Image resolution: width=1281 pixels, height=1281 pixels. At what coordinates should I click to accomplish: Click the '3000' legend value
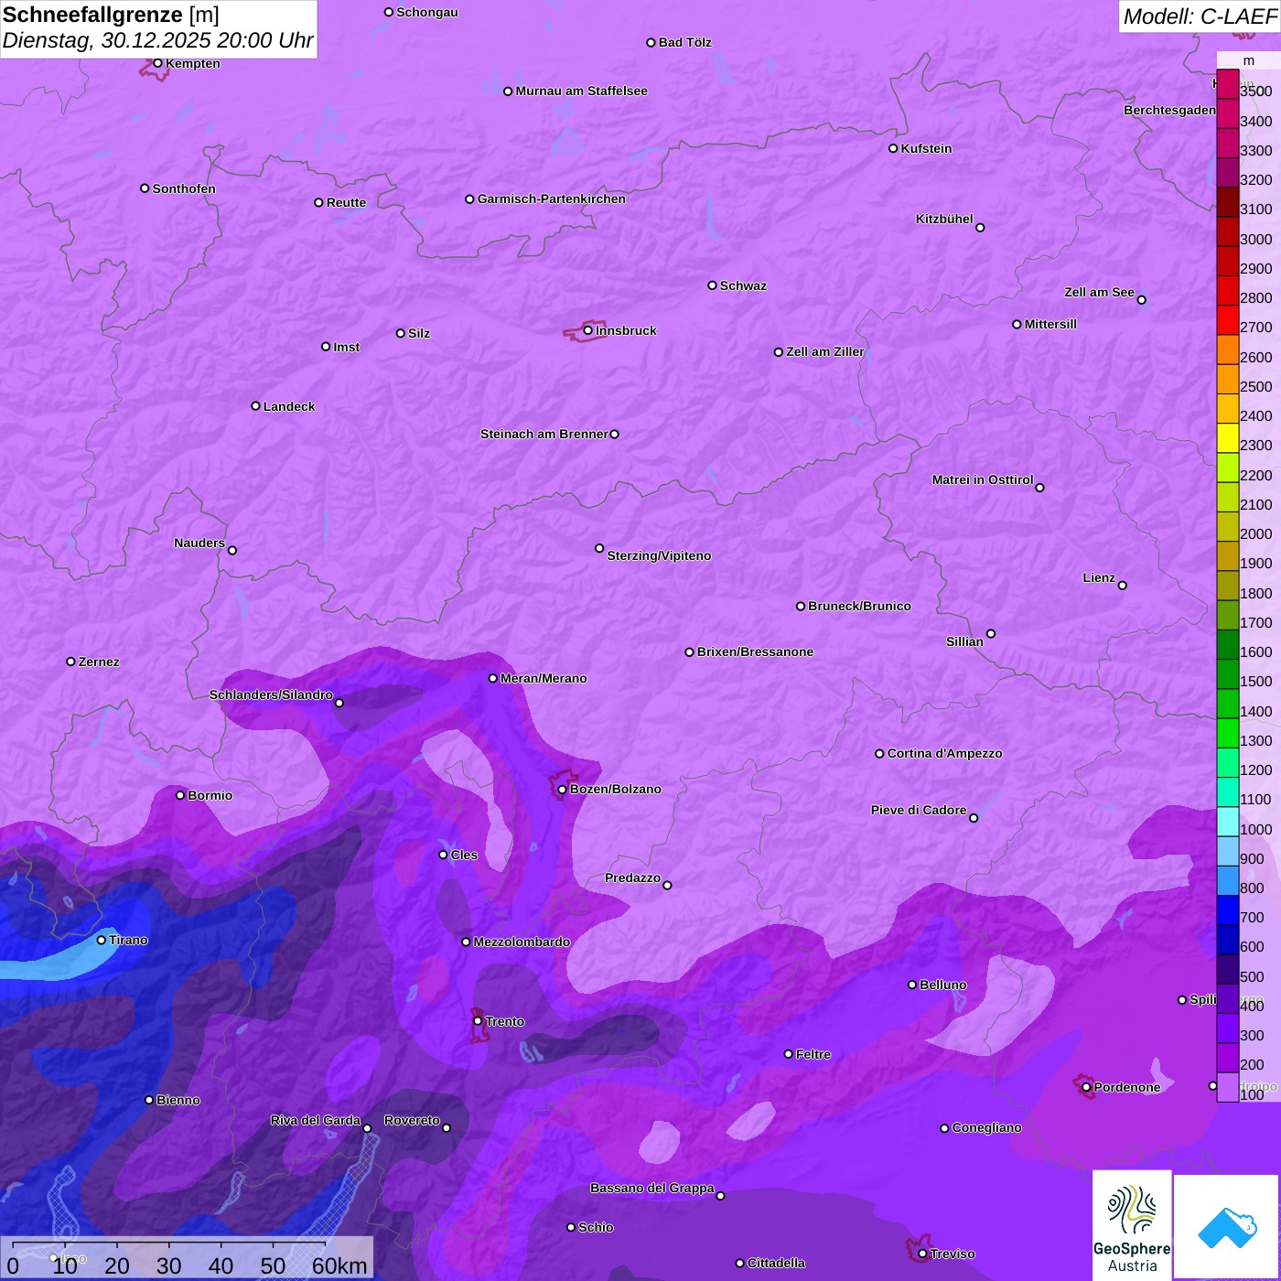1256,239
